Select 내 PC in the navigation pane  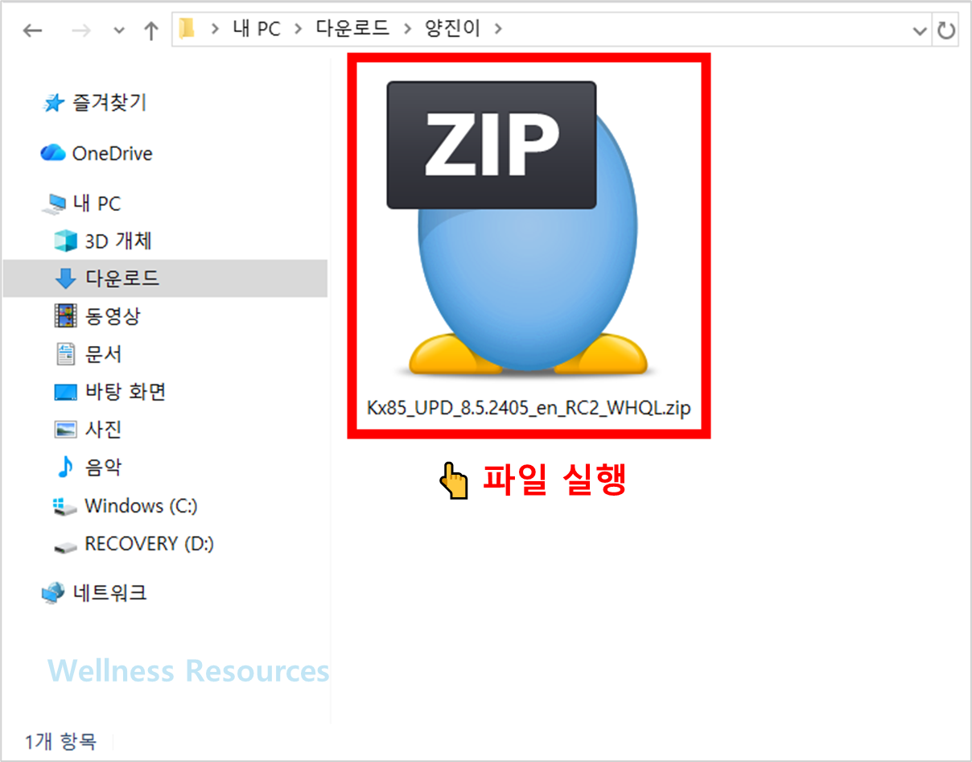(97, 204)
